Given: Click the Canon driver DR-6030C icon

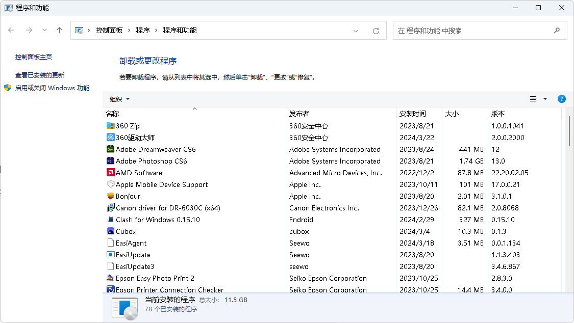Looking at the screenshot, I should pos(110,207).
